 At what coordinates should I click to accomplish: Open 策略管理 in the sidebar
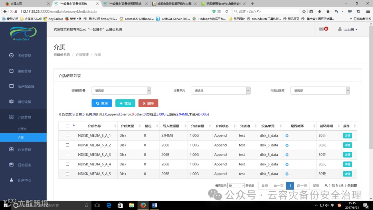pos(23,71)
